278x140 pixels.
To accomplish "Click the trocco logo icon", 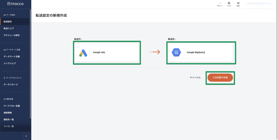I will click(x=9, y=4).
